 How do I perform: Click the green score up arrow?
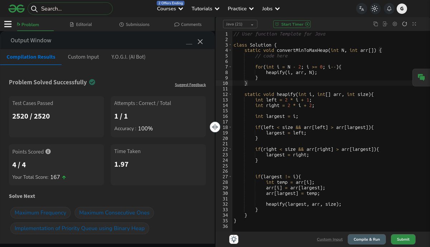[x=64, y=177]
